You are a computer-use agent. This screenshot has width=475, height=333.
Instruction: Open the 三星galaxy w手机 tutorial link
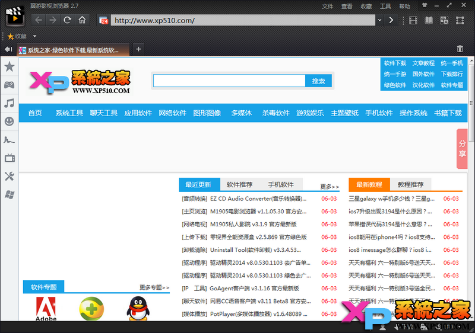click(391, 198)
